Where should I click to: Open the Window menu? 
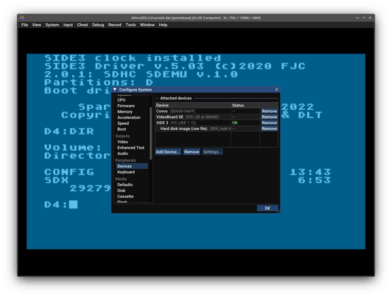tap(147, 25)
